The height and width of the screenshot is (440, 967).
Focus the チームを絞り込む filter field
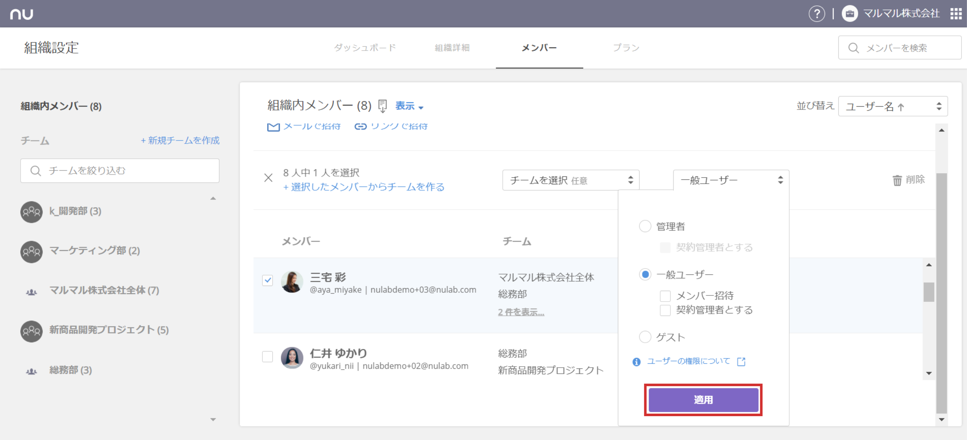[120, 171]
